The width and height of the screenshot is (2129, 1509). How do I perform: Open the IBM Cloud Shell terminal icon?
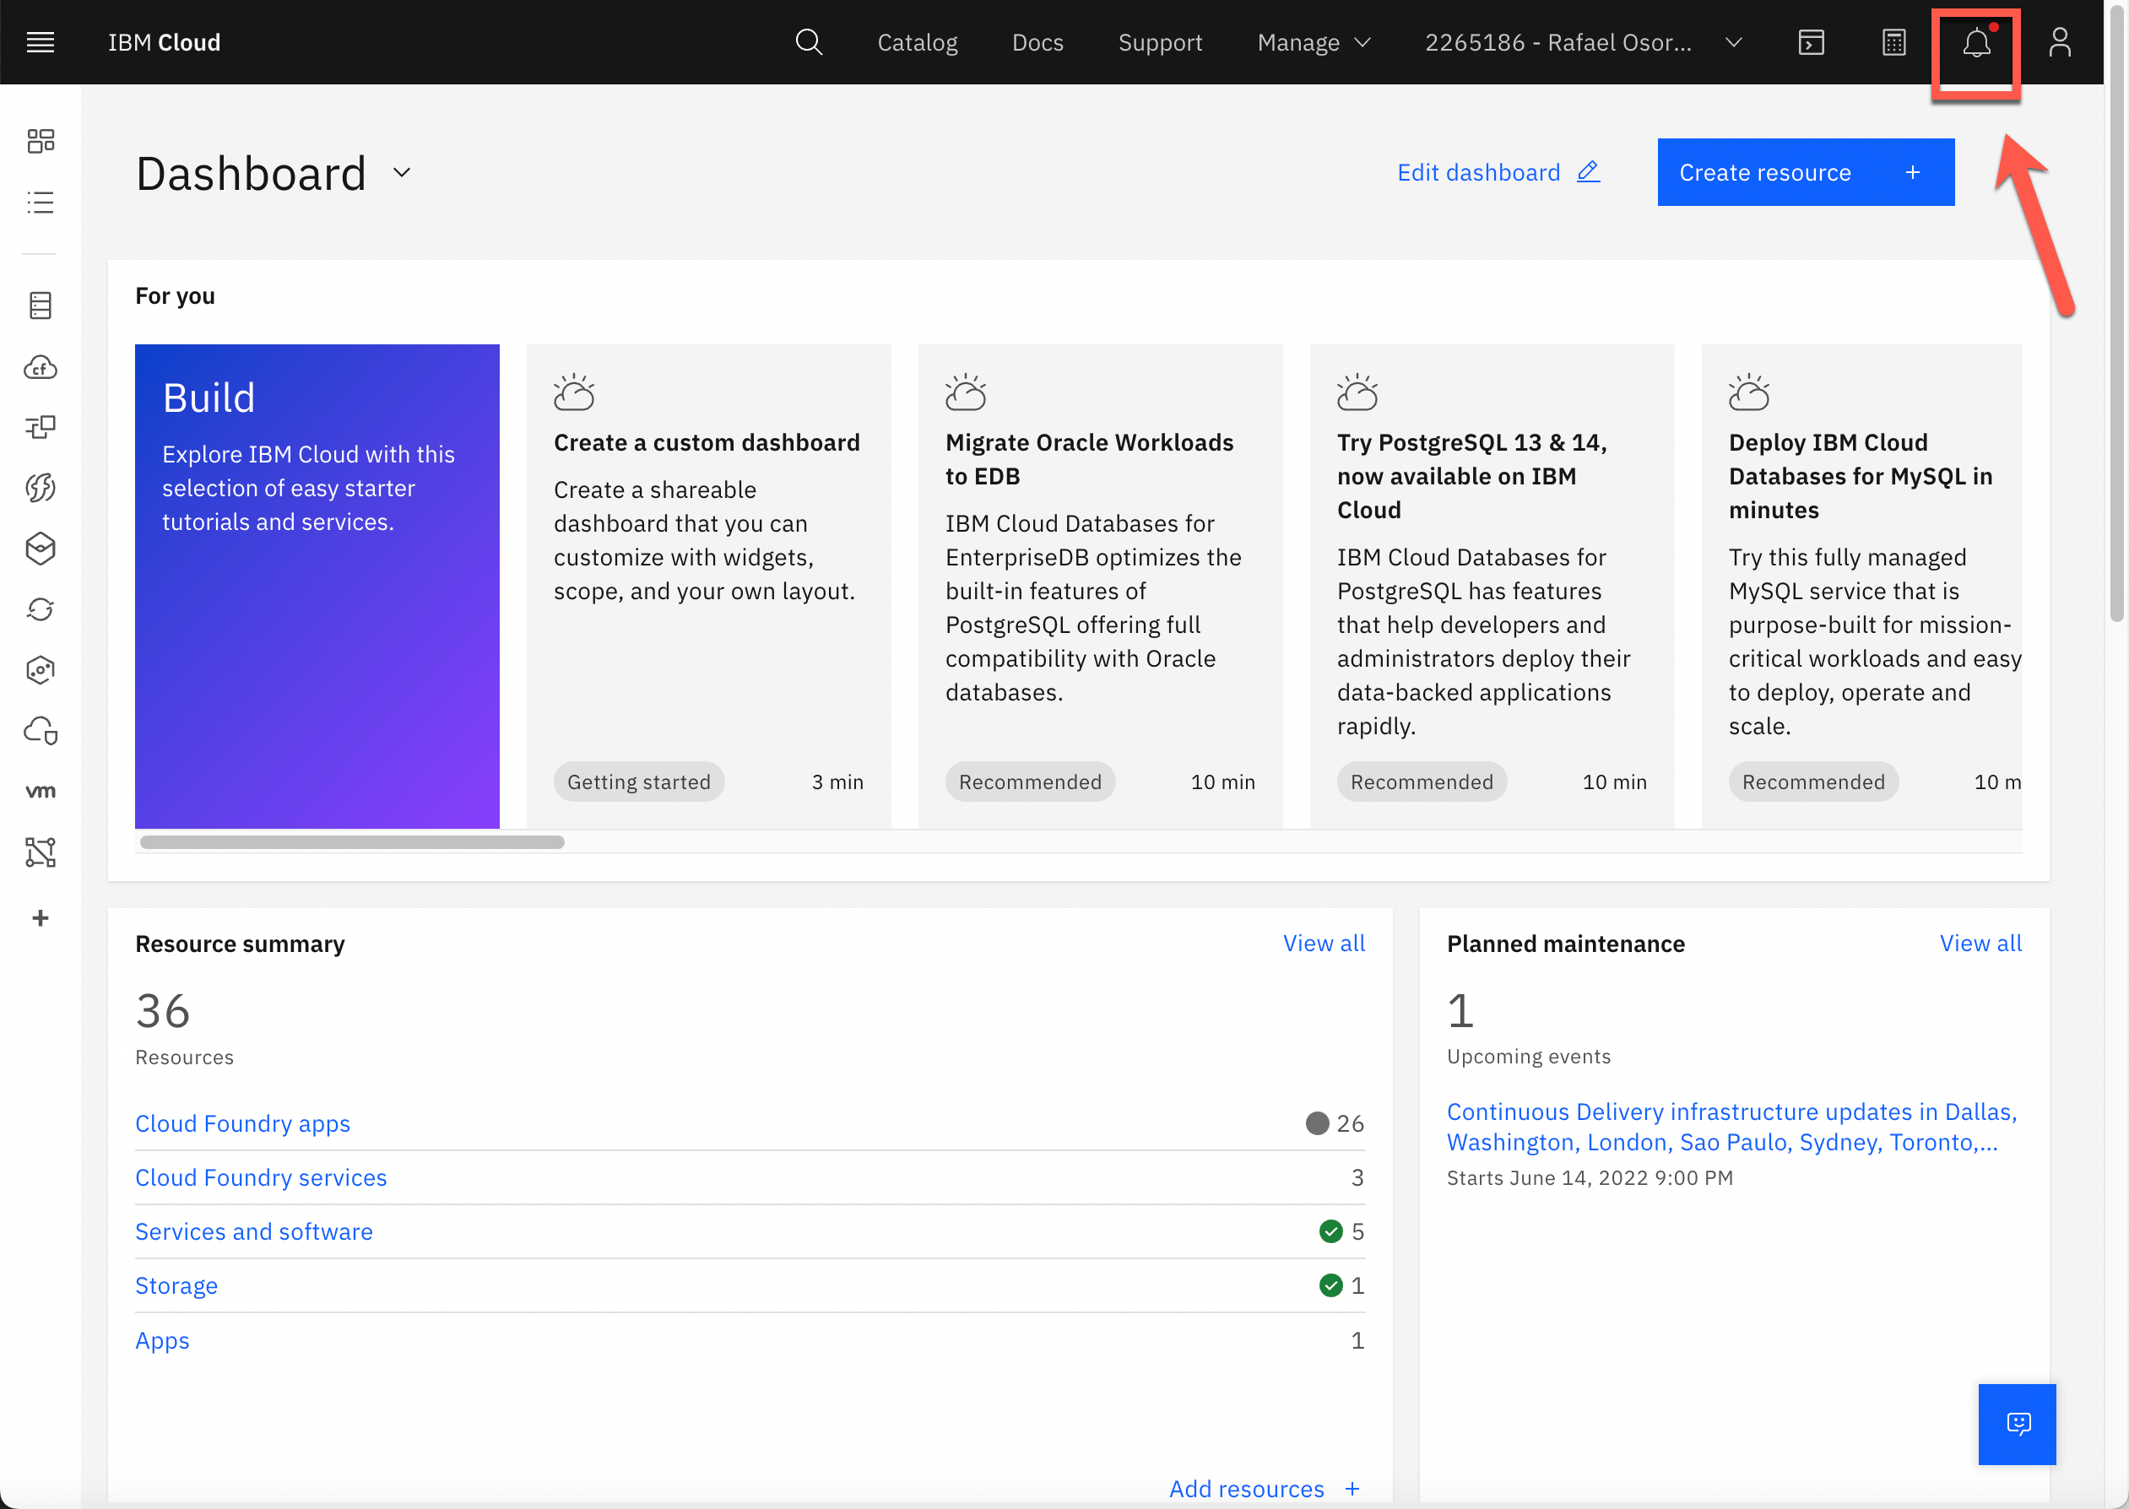[x=1812, y=42]
